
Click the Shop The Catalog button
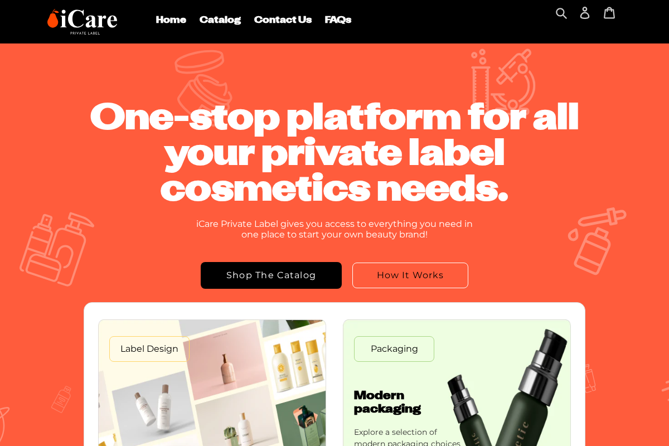271,275
